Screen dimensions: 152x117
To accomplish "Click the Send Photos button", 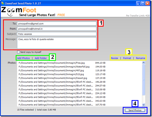I will tap(135, 110).
